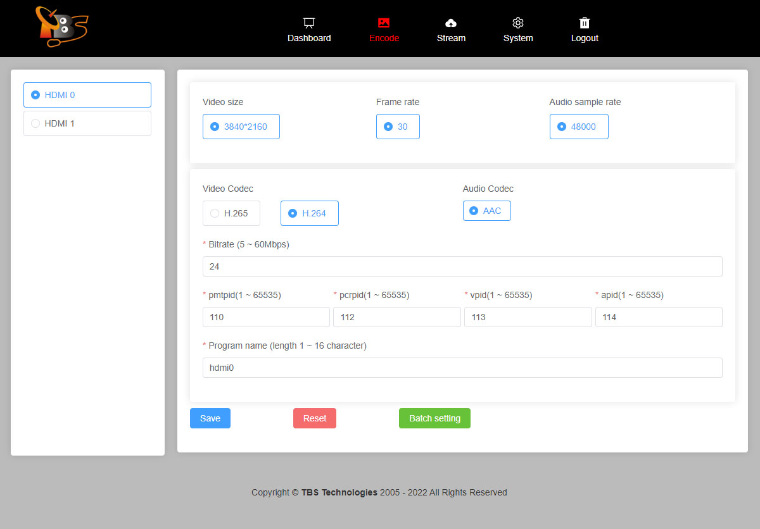Select 48000 audio sample rate
Viewport: 760px width, 529px height.
(x=579, y=127)
